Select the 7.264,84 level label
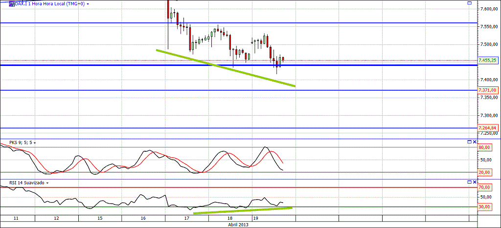 (x=487, y=128)
